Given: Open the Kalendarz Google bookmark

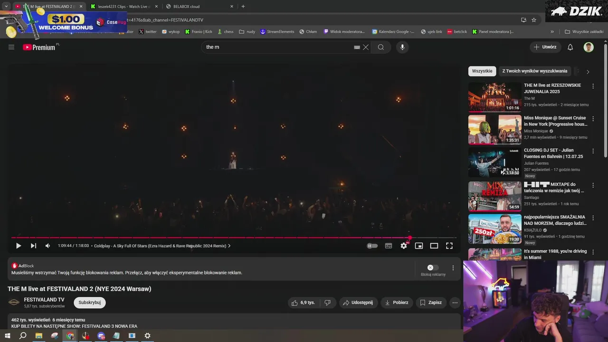Looking at the screenshot, I should pyautogui.click(x=393, y=32).
